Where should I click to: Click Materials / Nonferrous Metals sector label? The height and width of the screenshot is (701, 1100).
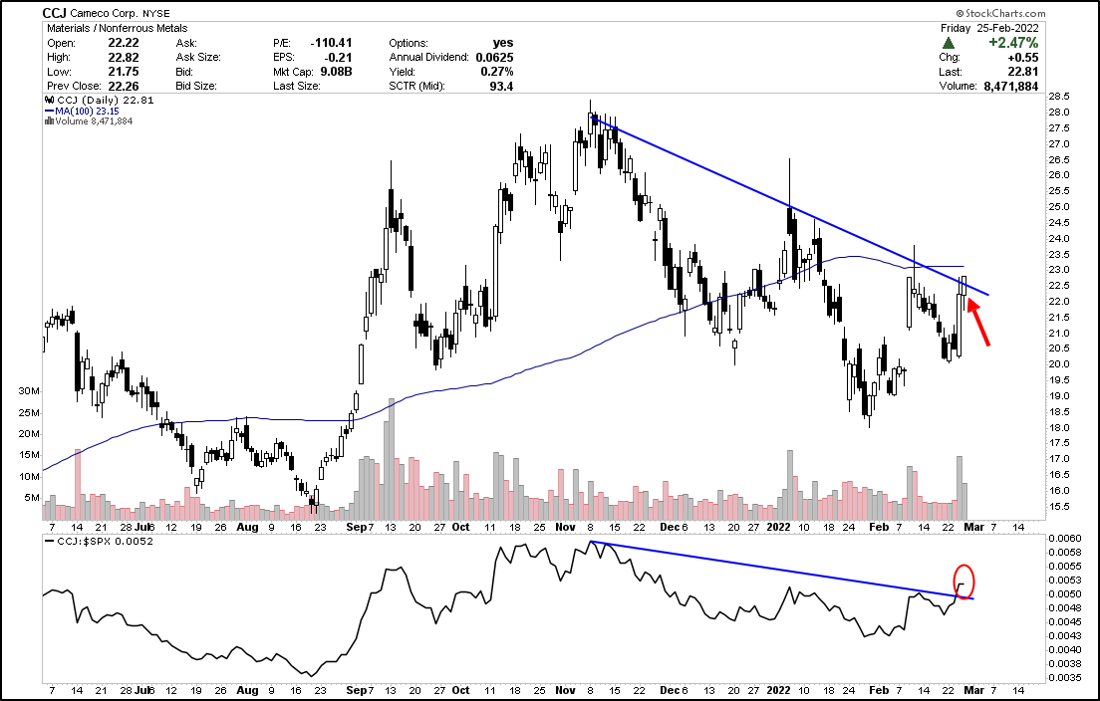118,28
